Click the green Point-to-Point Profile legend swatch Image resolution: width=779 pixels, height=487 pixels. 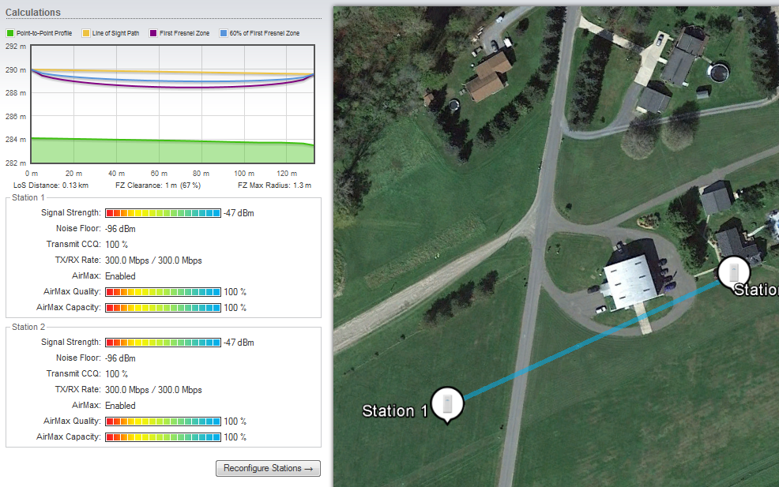click(10, 34)
